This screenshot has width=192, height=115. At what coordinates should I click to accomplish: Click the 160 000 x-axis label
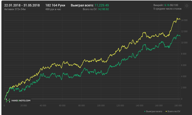click(159, 105)
